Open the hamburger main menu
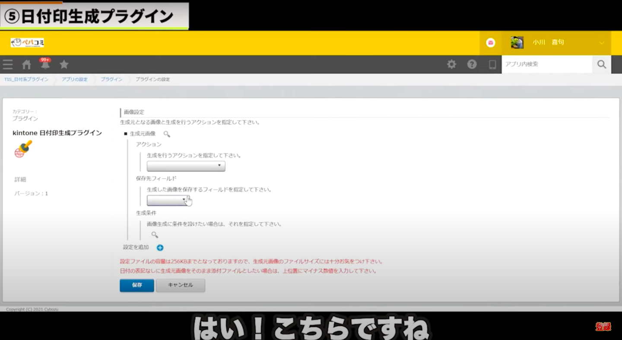Viewport: 622px width, 340px height. pos(8,65)
